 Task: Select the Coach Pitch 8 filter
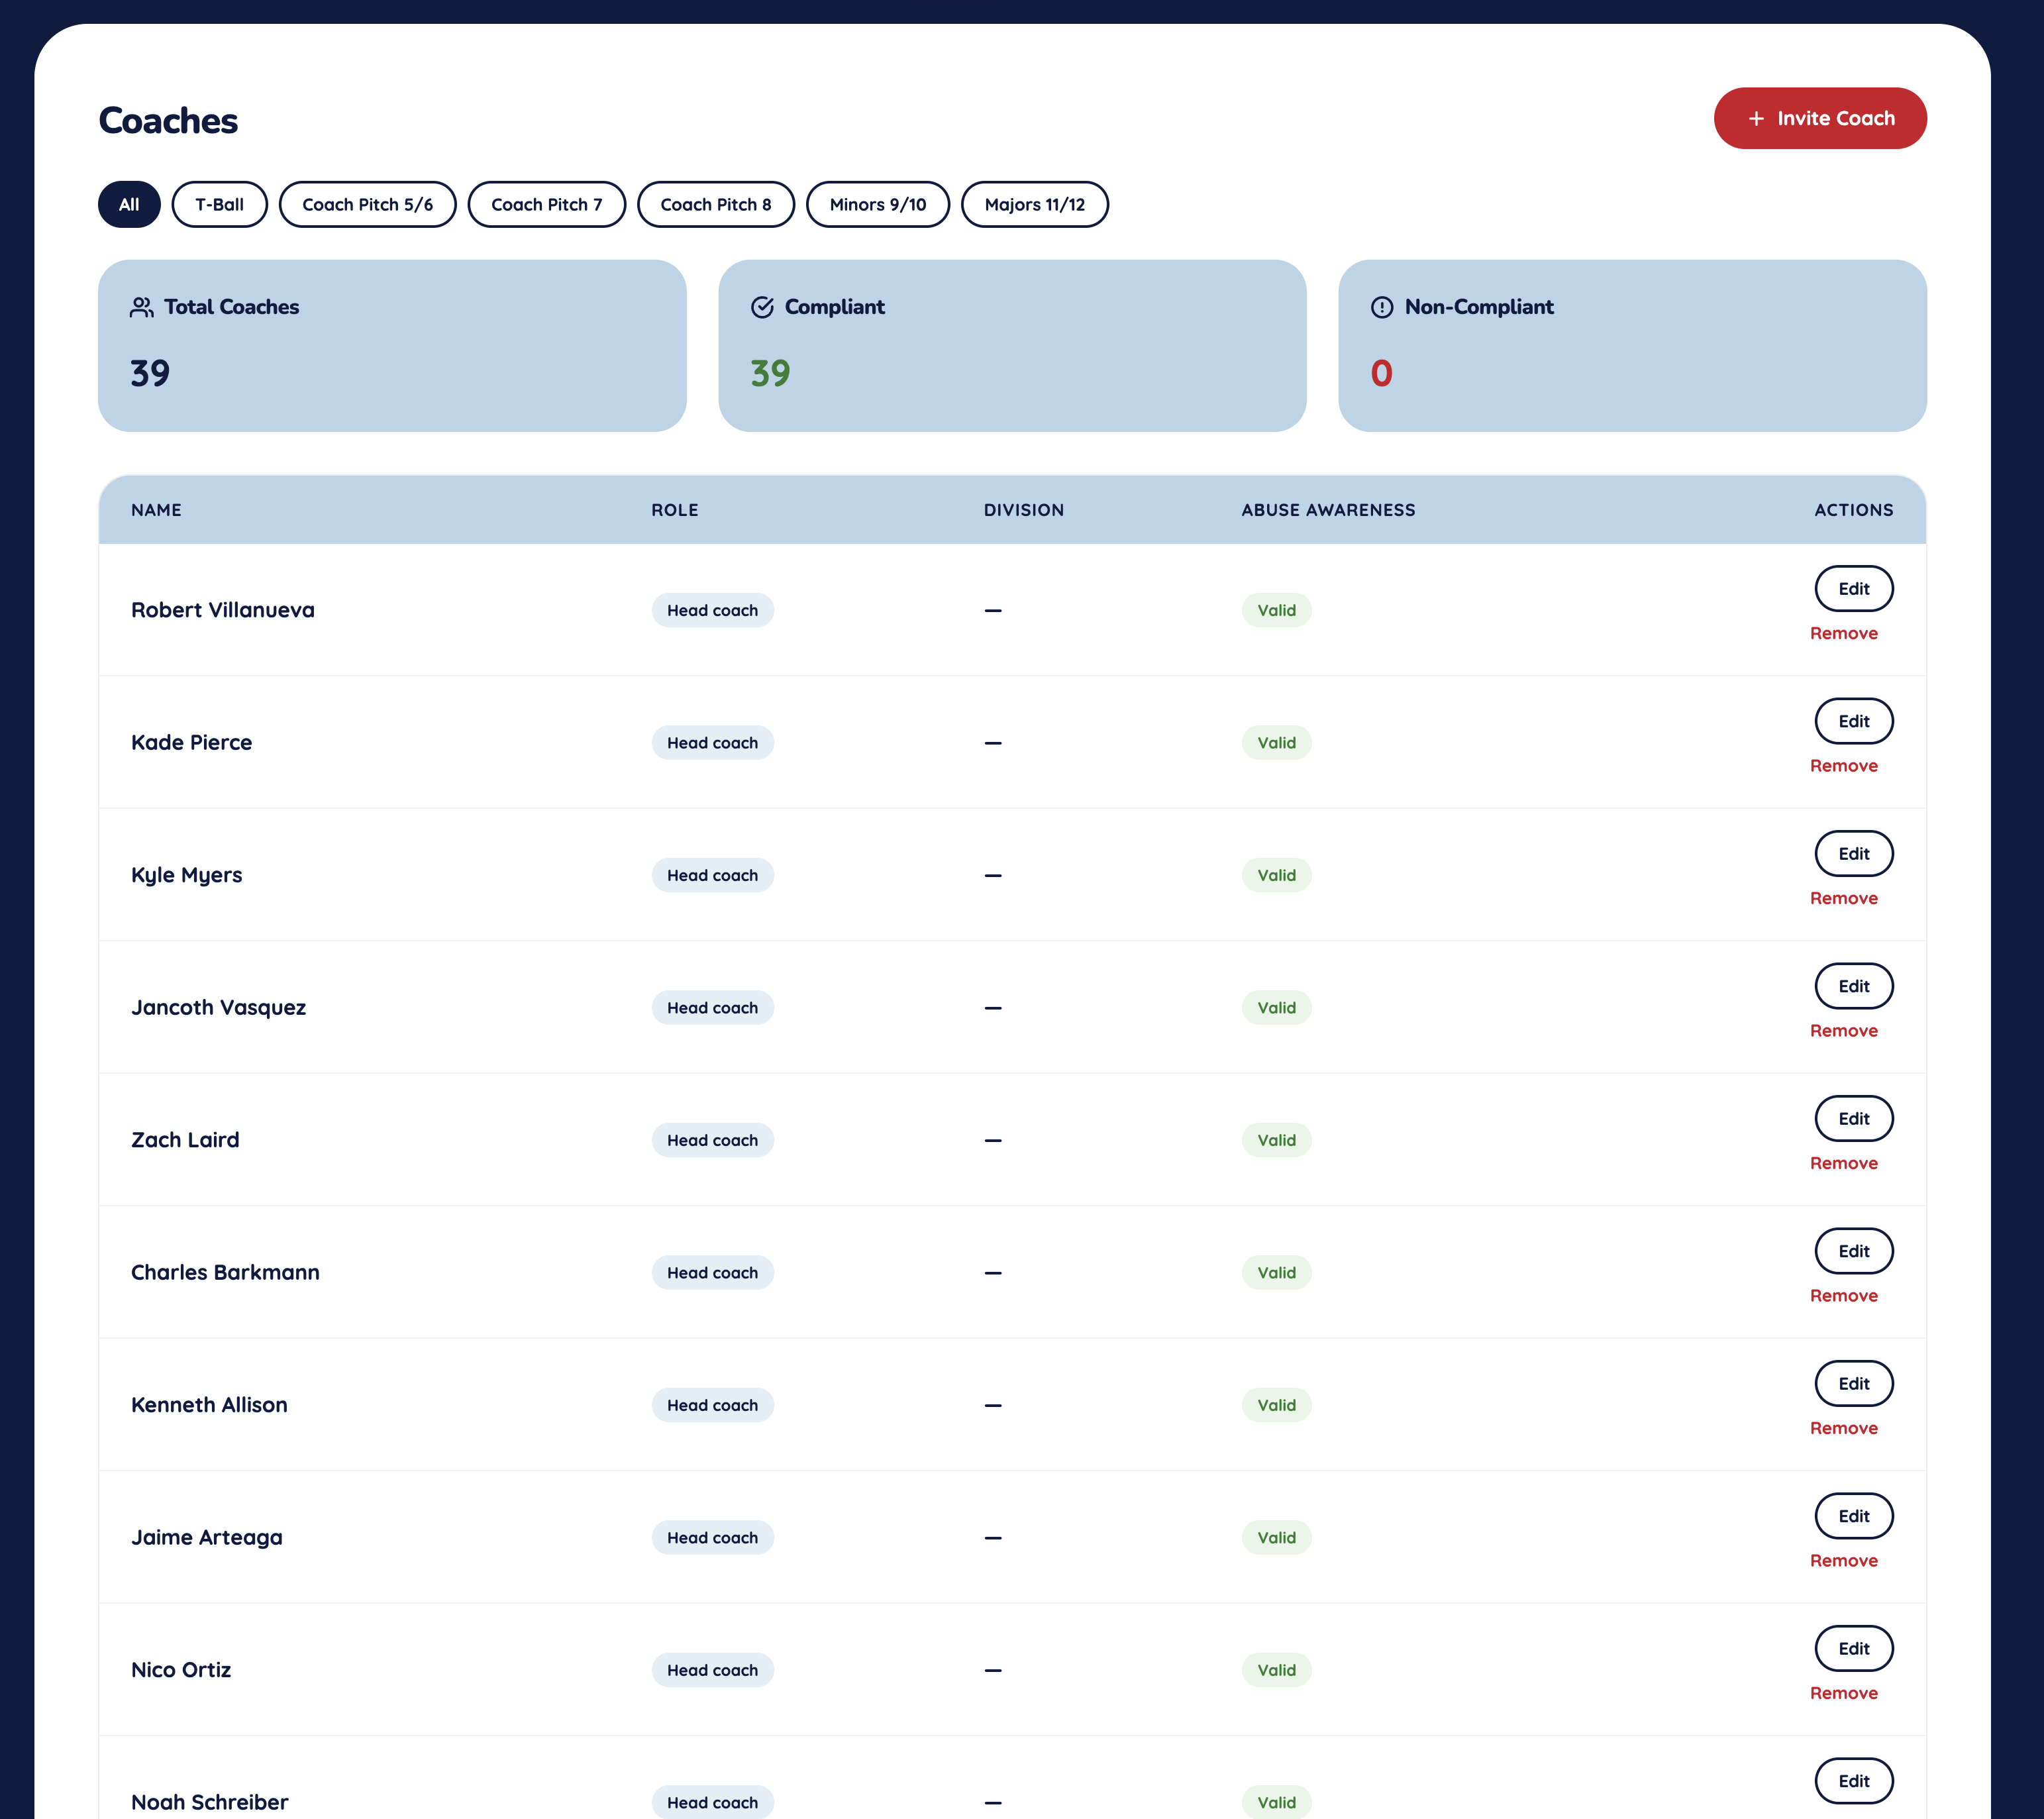click(x=715, y=204)
